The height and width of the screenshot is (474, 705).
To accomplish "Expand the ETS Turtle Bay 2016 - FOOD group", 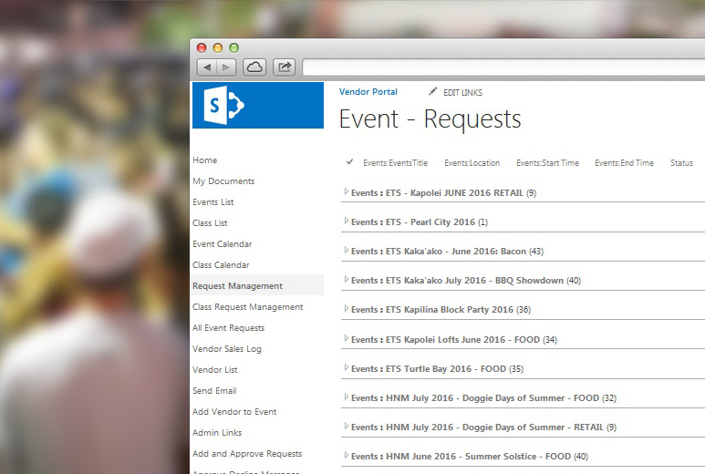I will coord(347,368).
